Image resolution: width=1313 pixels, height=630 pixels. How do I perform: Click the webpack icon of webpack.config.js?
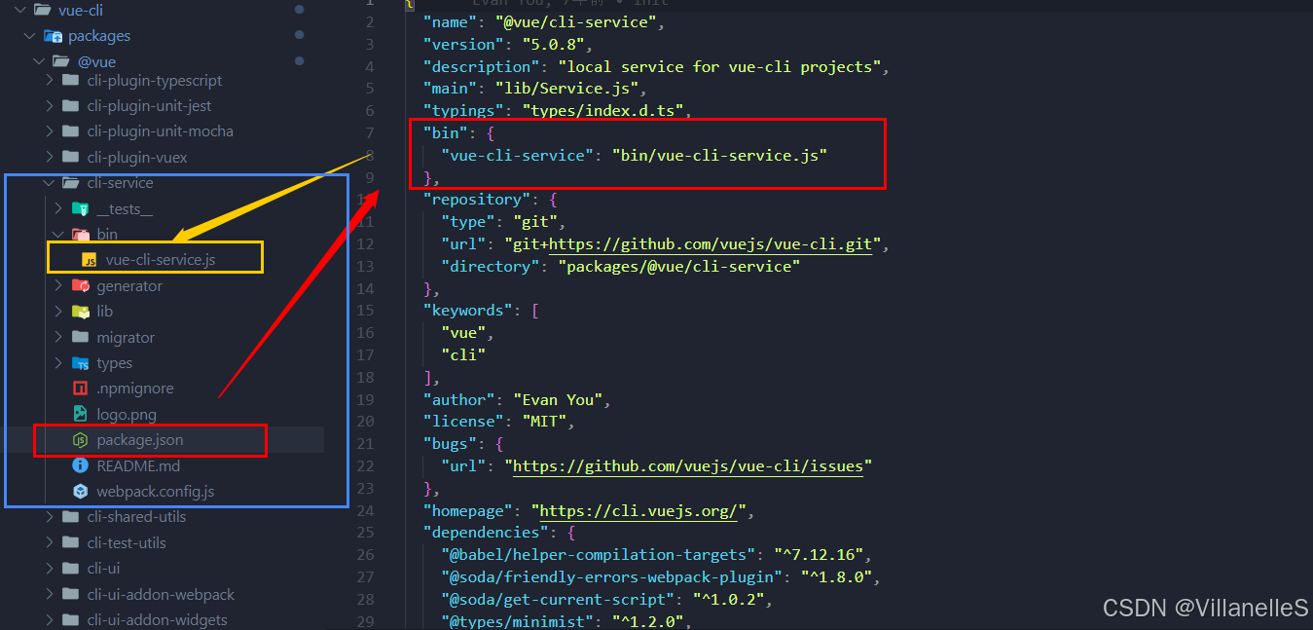pos(80,492)
